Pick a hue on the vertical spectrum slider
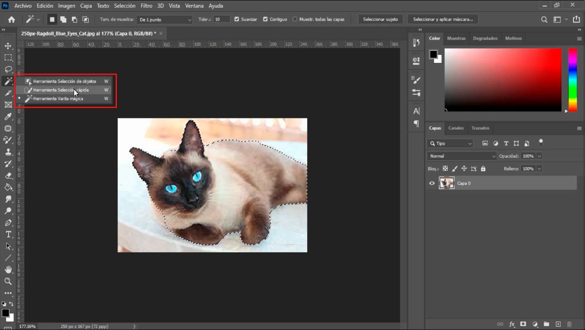This screenshot has height=330, width=585. point(573,80)
